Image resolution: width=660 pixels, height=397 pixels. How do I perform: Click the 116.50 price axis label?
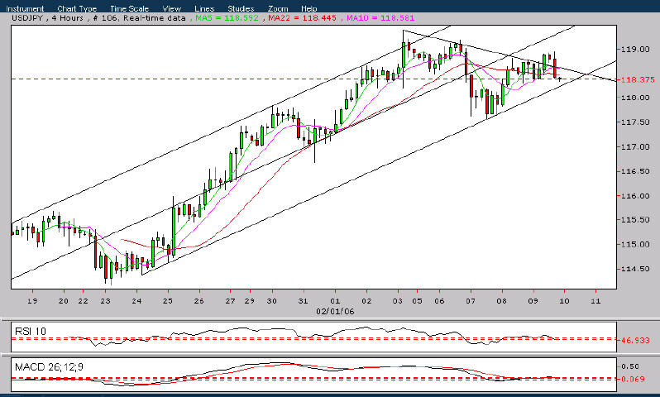click(x=635, y=171)
